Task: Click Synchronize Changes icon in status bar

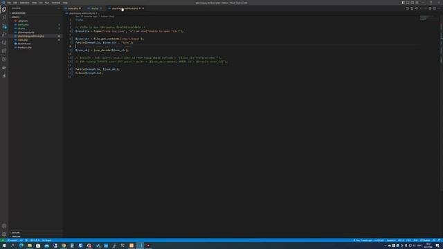Action: [x=21, y=240]
